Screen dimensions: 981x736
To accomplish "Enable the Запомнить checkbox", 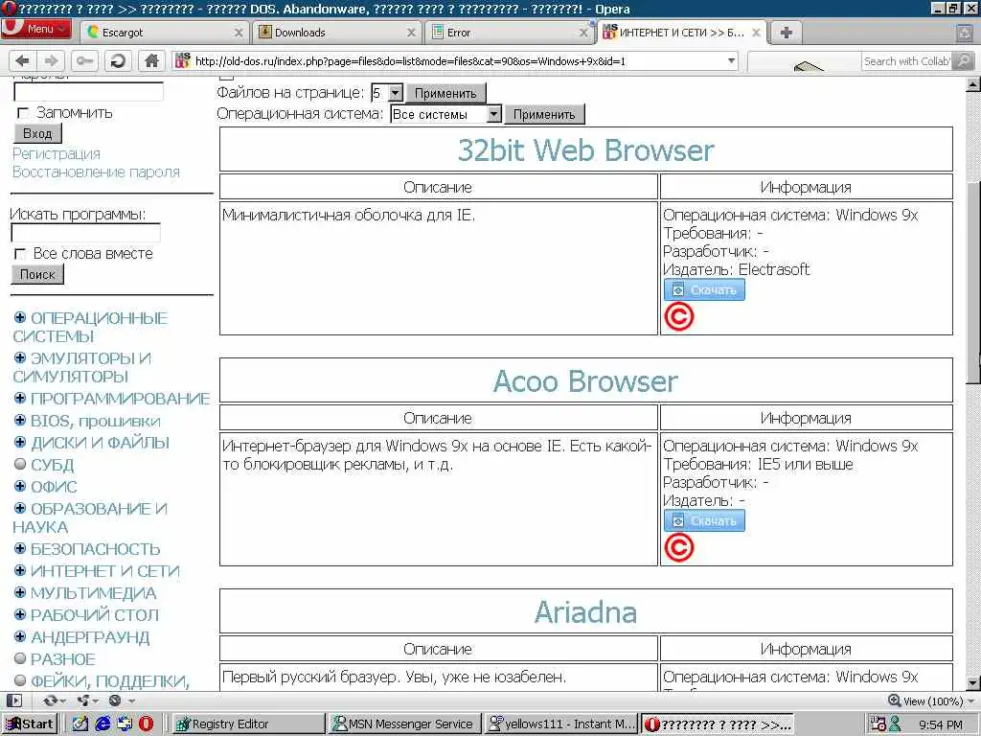I will tap(23, 113).
